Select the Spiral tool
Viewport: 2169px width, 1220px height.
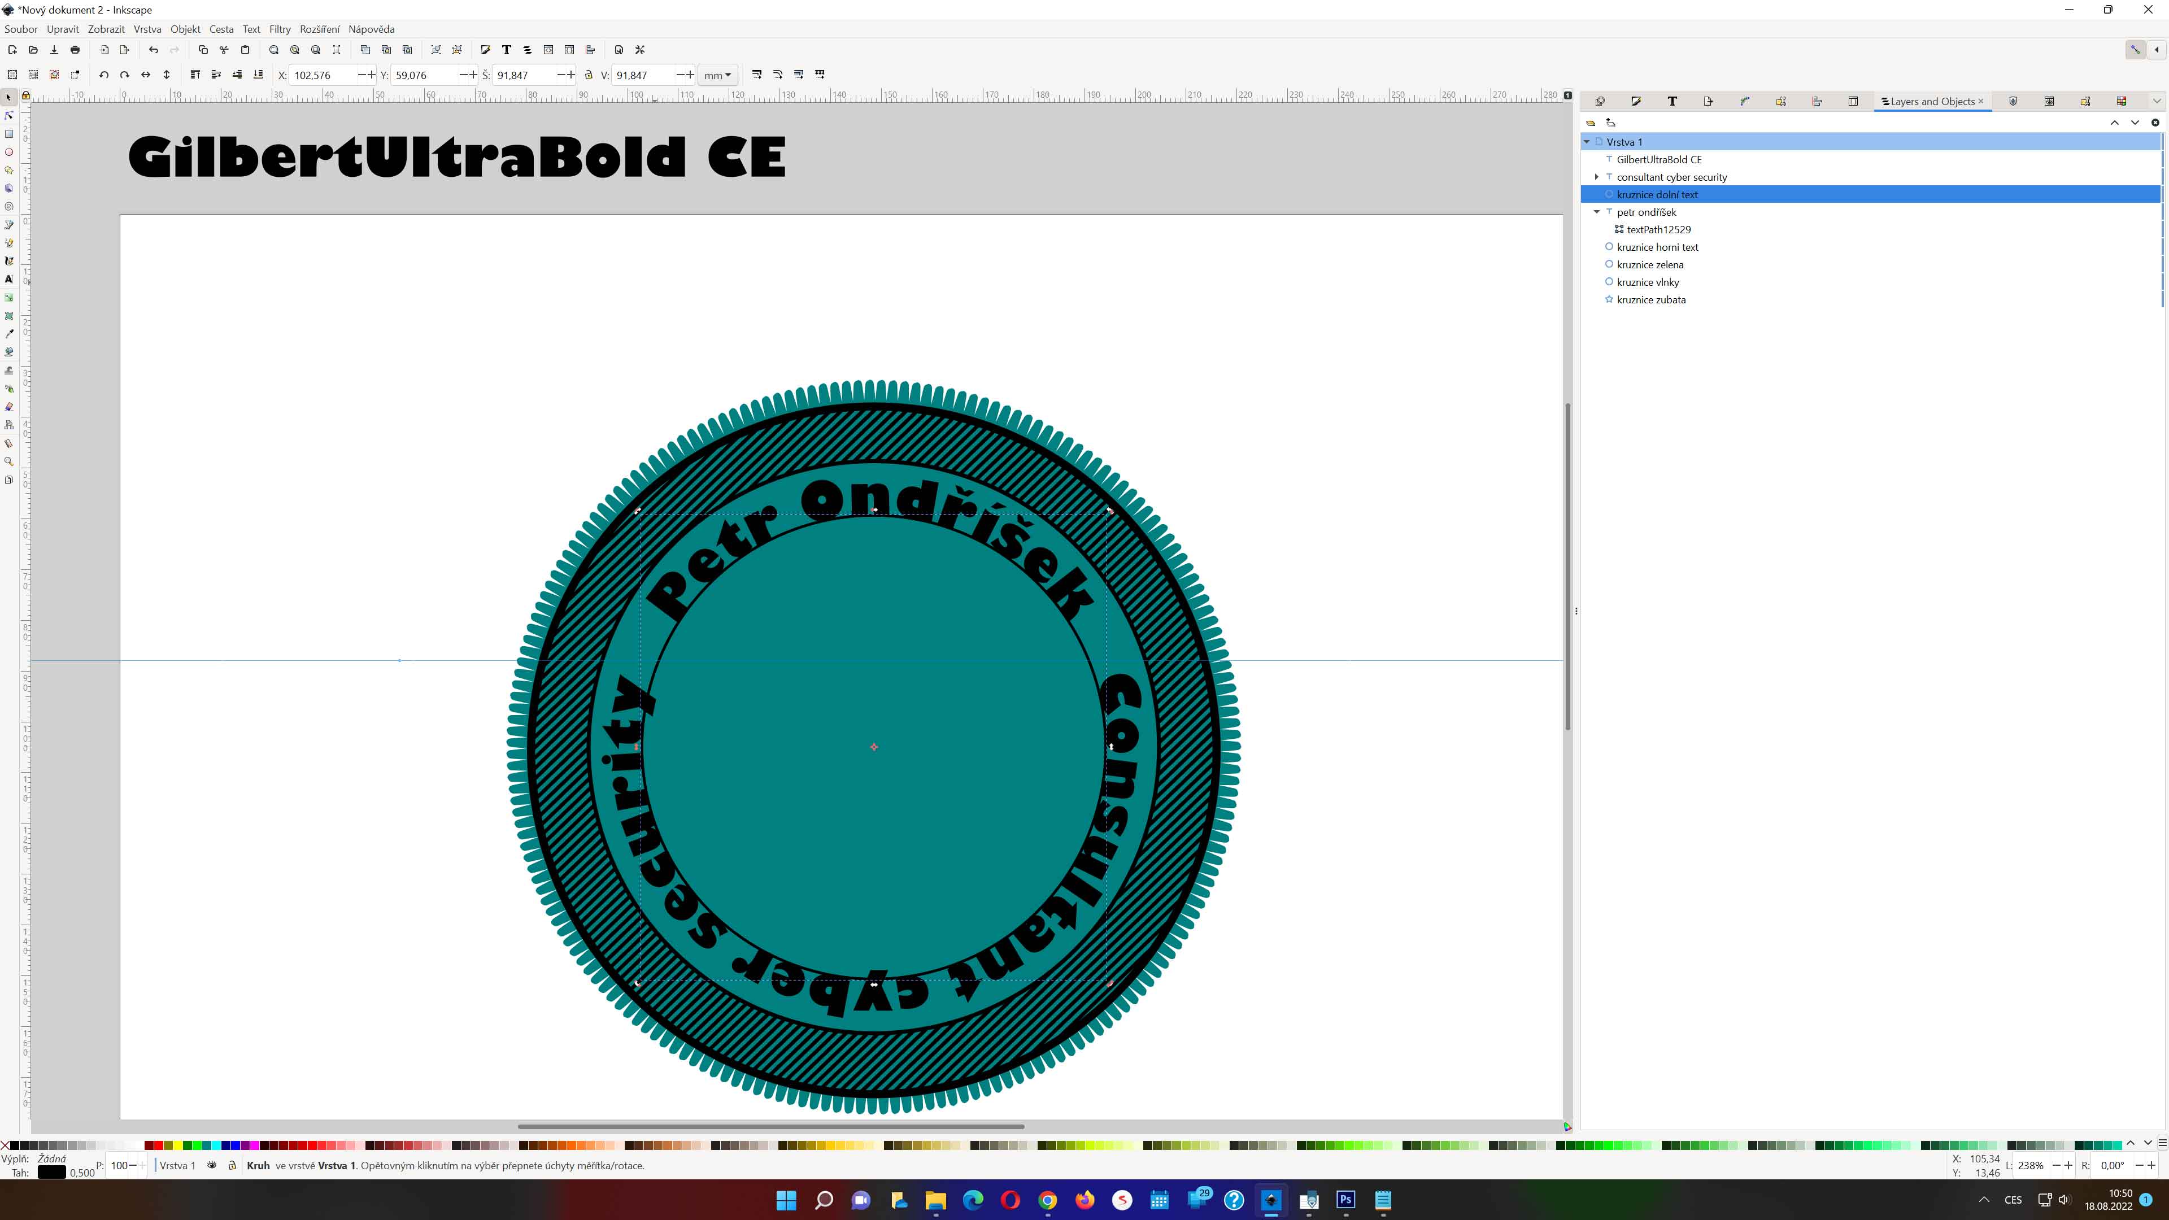tap(9, 206)
